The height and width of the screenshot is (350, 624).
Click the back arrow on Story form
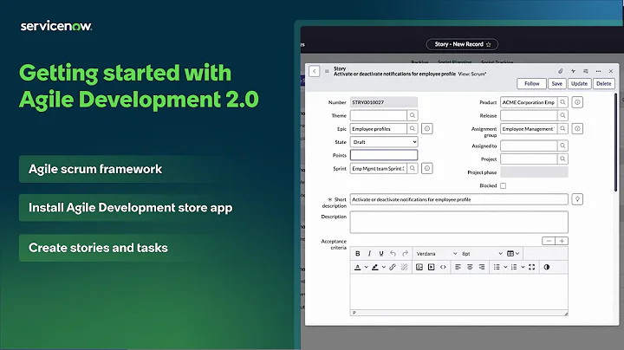click(315, 71)
